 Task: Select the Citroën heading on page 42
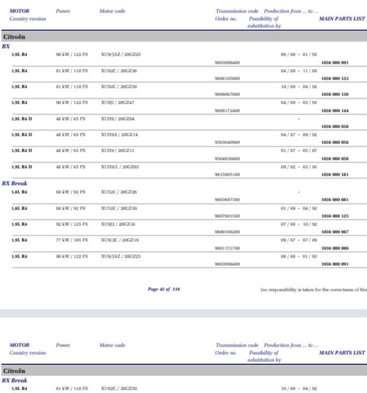point(14,37)
